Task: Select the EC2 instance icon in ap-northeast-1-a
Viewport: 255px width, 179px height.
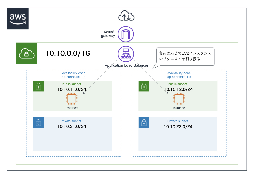Action: [72, 99]
